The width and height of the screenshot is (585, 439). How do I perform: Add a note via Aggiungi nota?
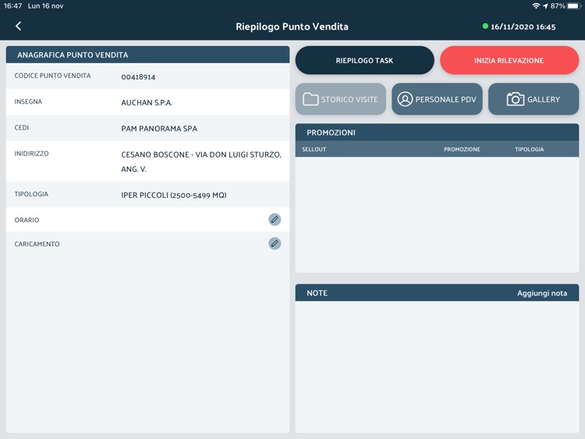pos(542,293)
